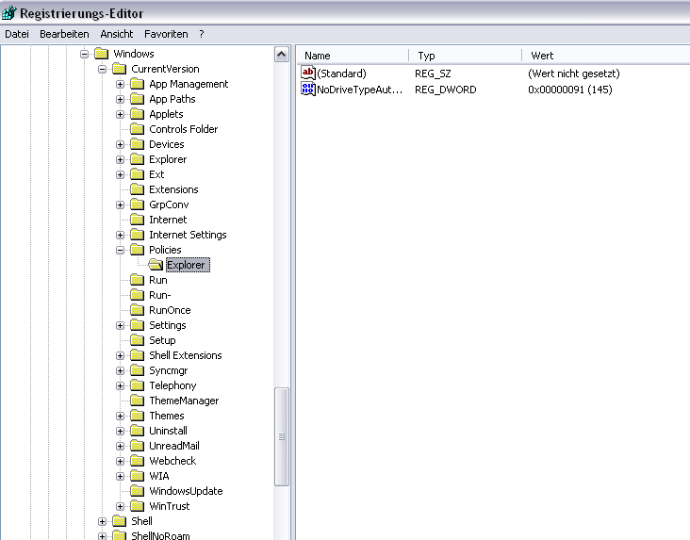Select the ShellNoRoam key
690x540 pixels.
[x=160, y=535]
